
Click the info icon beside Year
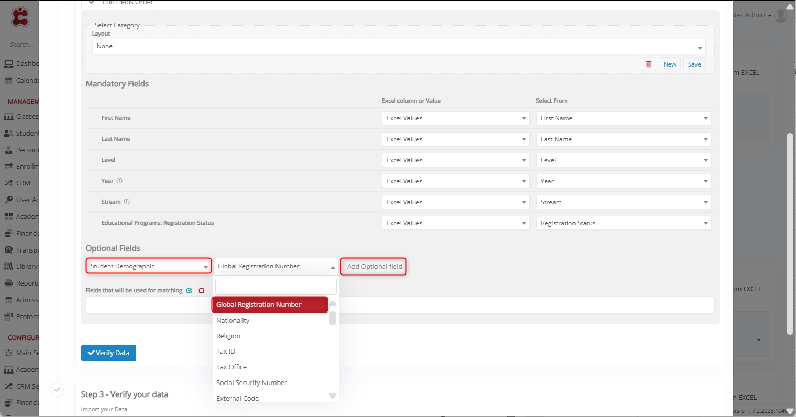point(119,181)
